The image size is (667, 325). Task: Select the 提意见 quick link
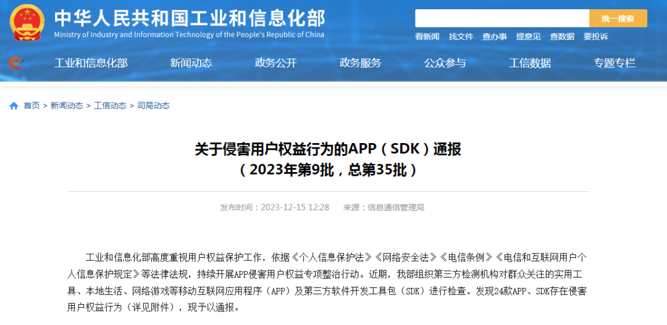pos(528,37)
